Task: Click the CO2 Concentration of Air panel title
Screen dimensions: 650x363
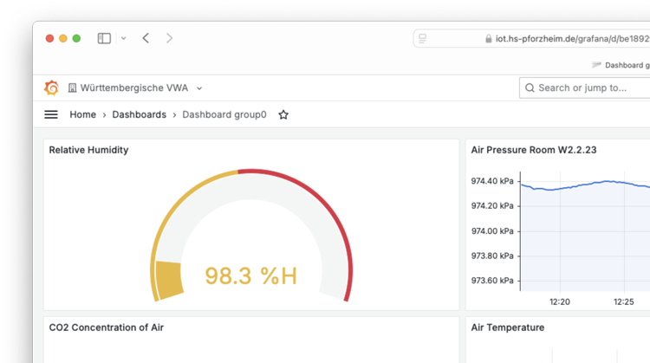Action: [106, 327]
